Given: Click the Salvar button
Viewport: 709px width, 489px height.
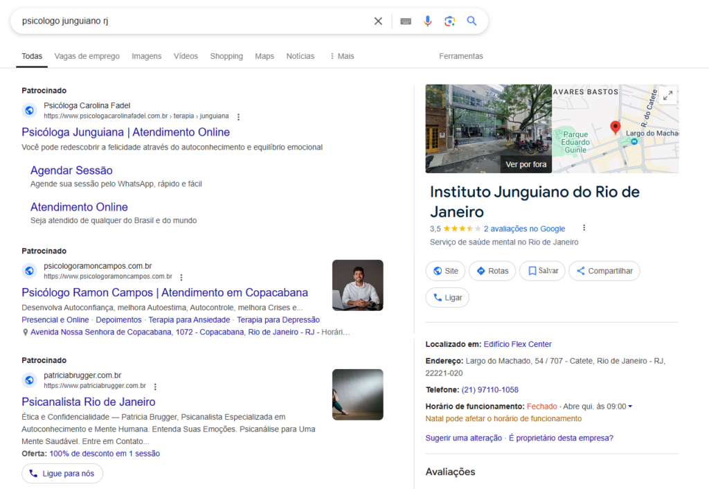Looking at the screenshot, I should pyautogui.click(x=542, y=271).
